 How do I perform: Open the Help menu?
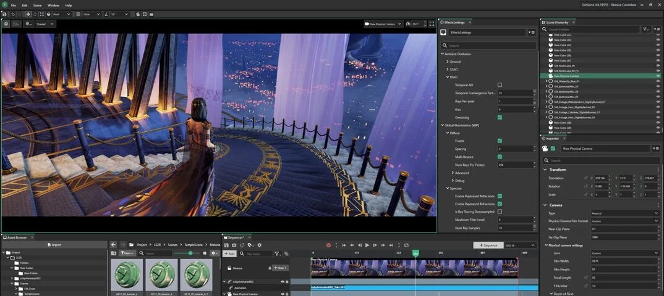(x=69, y=6)
